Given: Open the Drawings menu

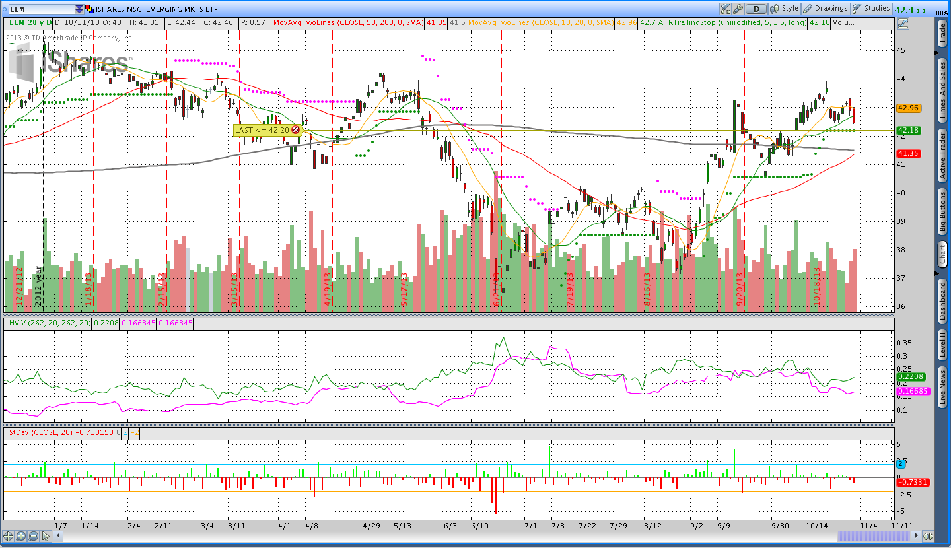Looking at the screenshot, I should pos(826,9).
